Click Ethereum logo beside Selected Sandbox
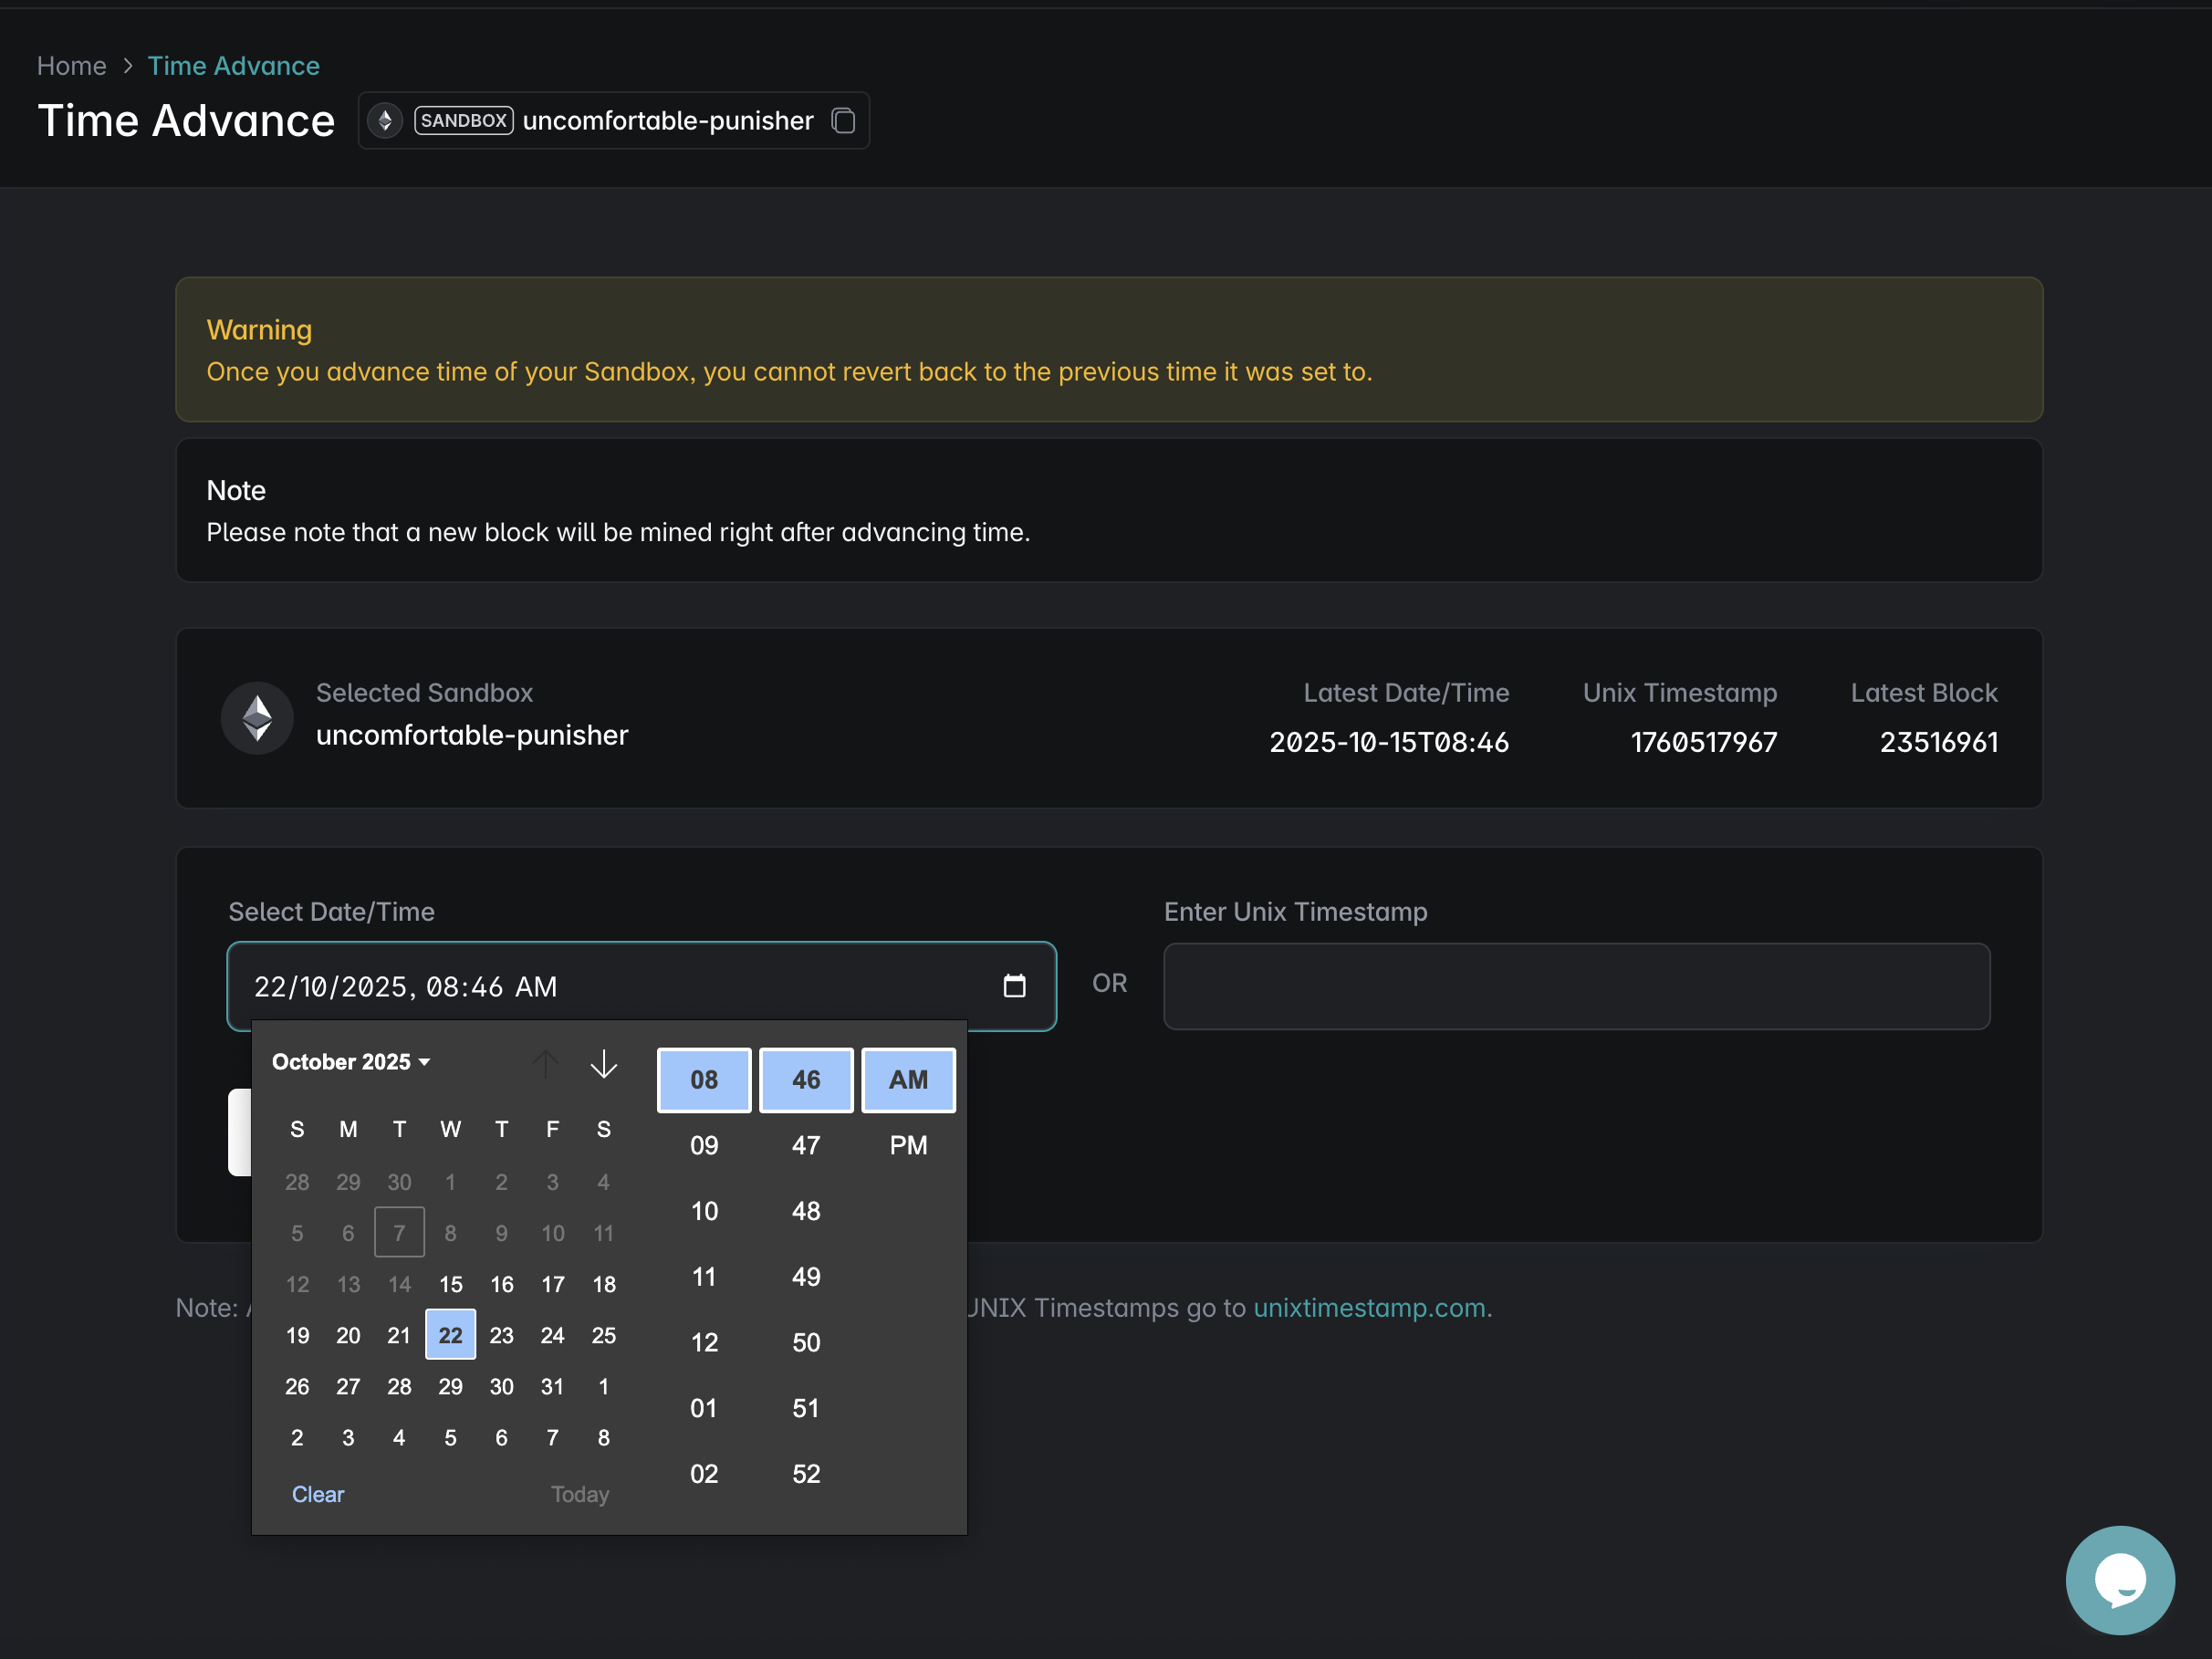This screenshot has height=1659, width=2212. click(x=257, y=717)
